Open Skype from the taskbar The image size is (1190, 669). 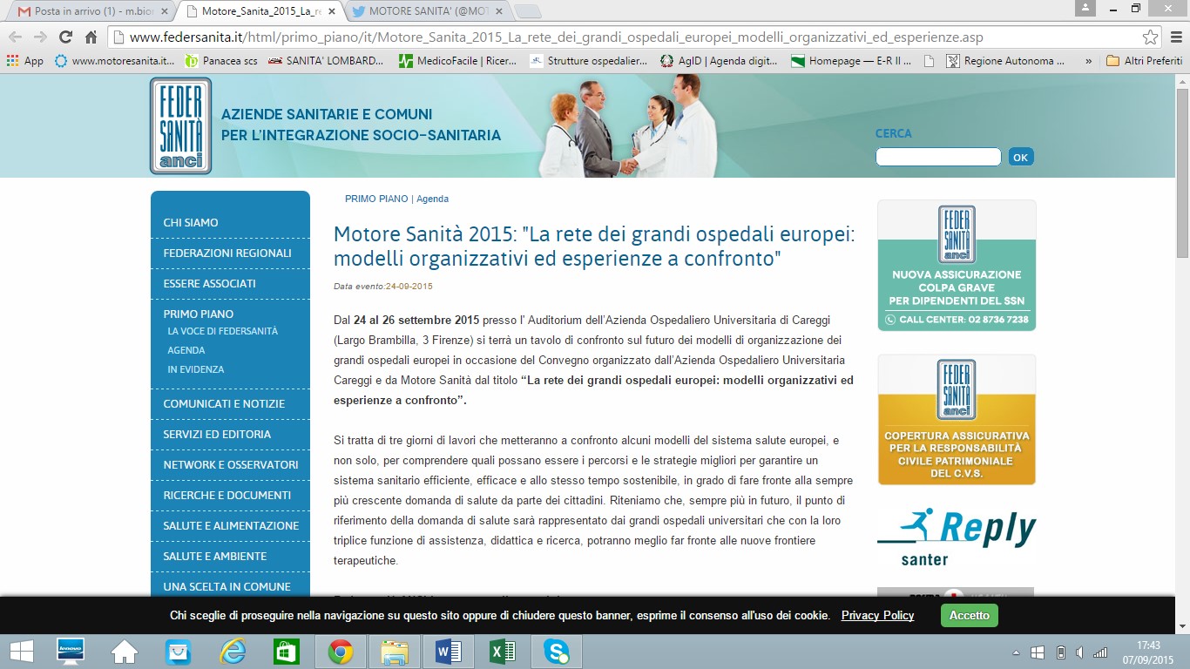coord(557,652)
